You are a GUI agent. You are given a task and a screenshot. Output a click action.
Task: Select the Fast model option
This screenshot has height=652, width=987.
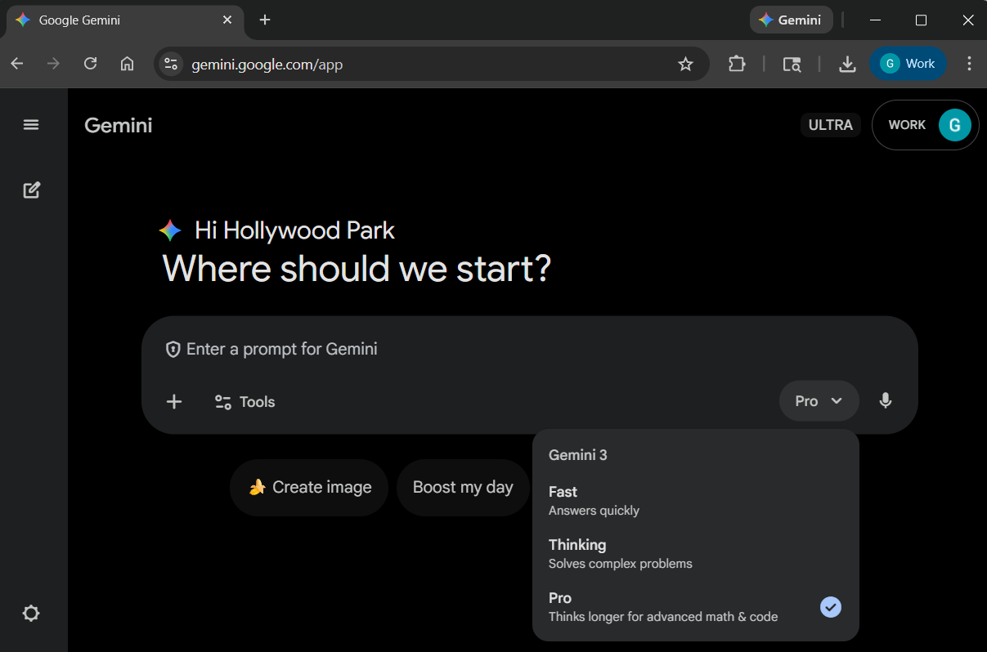pyautogui.click(x=695, y=500)
